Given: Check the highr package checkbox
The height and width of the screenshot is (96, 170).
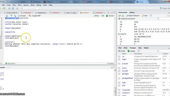Looking at the screenshot, I should click(x=119, y=83).
